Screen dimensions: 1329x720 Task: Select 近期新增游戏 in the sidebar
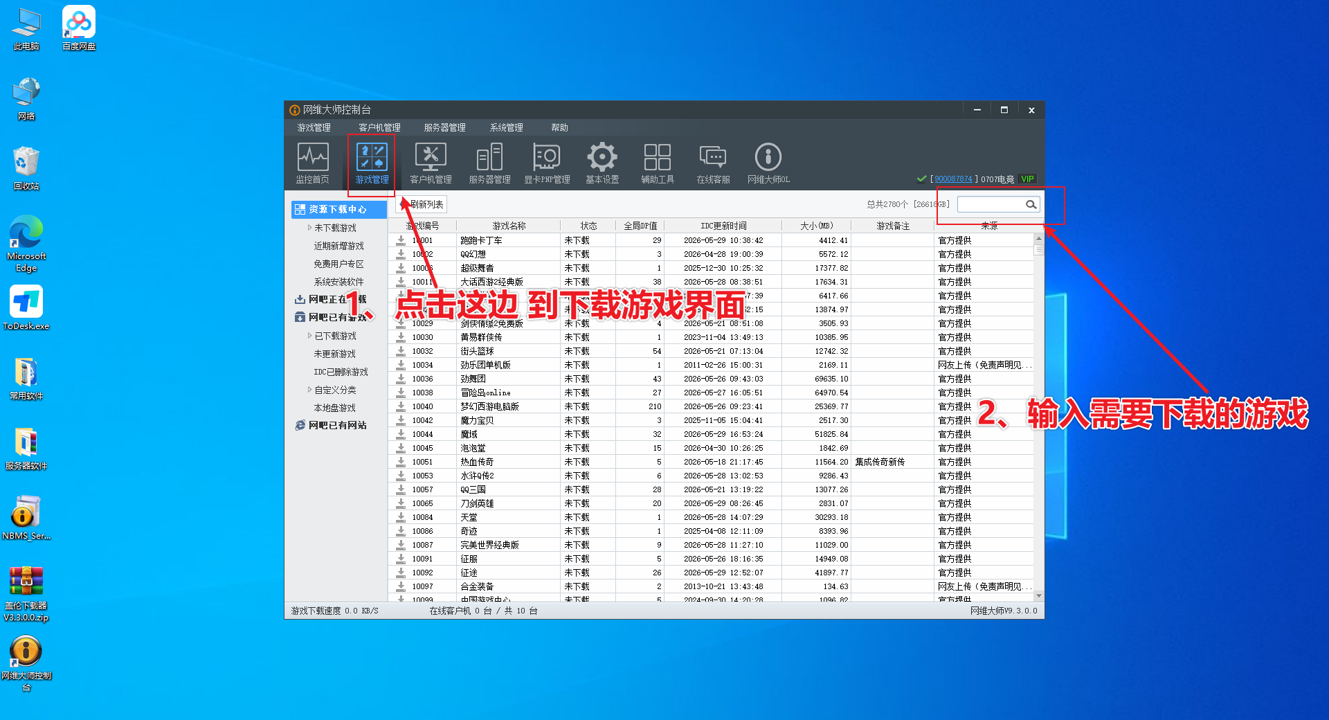click(x=338, y=246)
